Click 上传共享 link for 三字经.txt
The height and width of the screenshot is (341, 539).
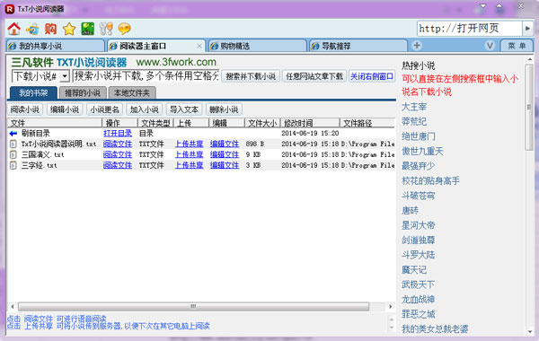pos(189,165)
